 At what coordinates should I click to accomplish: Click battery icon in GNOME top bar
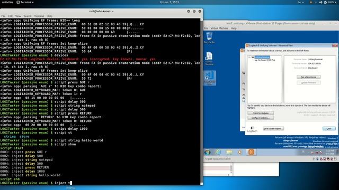click(325, 2)
